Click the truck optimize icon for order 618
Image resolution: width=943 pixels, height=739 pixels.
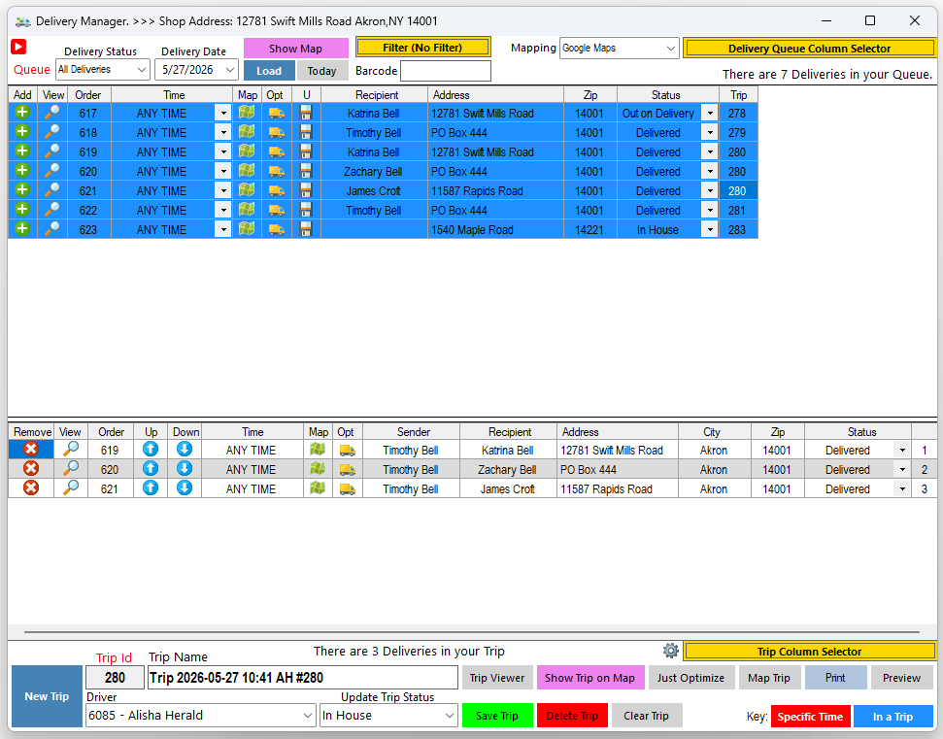click(277, 132)
